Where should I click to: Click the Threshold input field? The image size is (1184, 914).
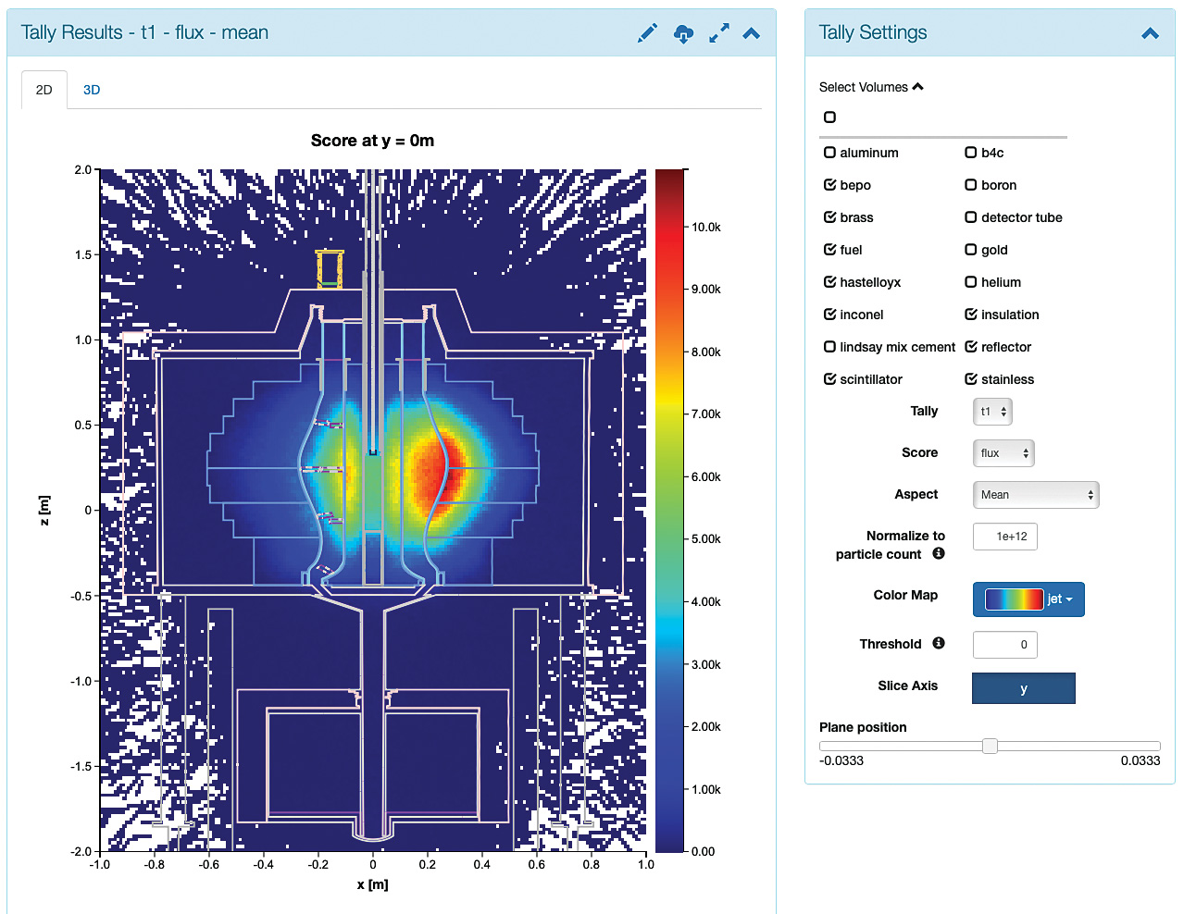click(x=1004, y=645)
